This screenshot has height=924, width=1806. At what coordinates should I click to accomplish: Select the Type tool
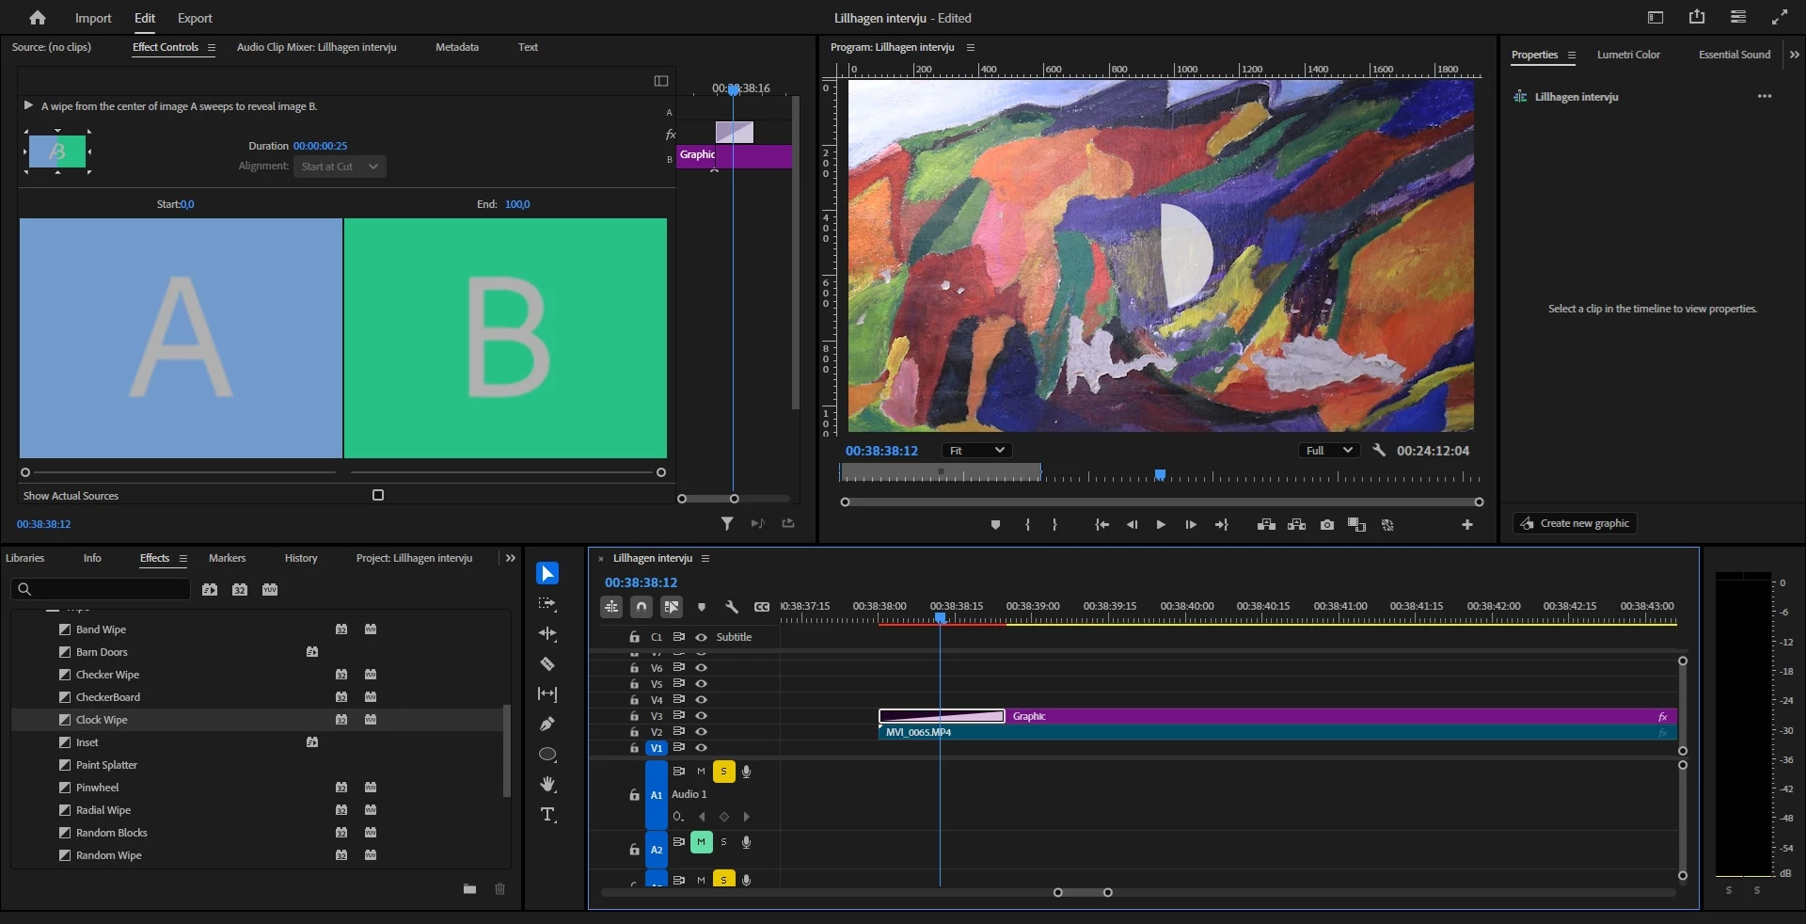547,815
